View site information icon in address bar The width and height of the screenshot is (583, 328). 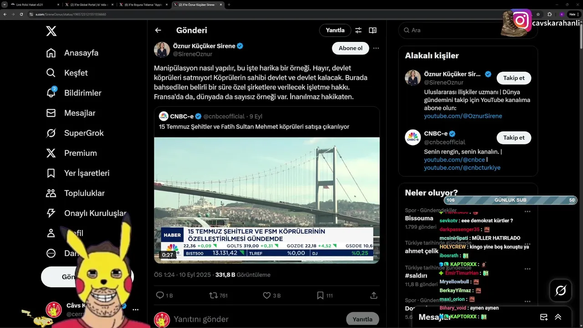[31, 14]
